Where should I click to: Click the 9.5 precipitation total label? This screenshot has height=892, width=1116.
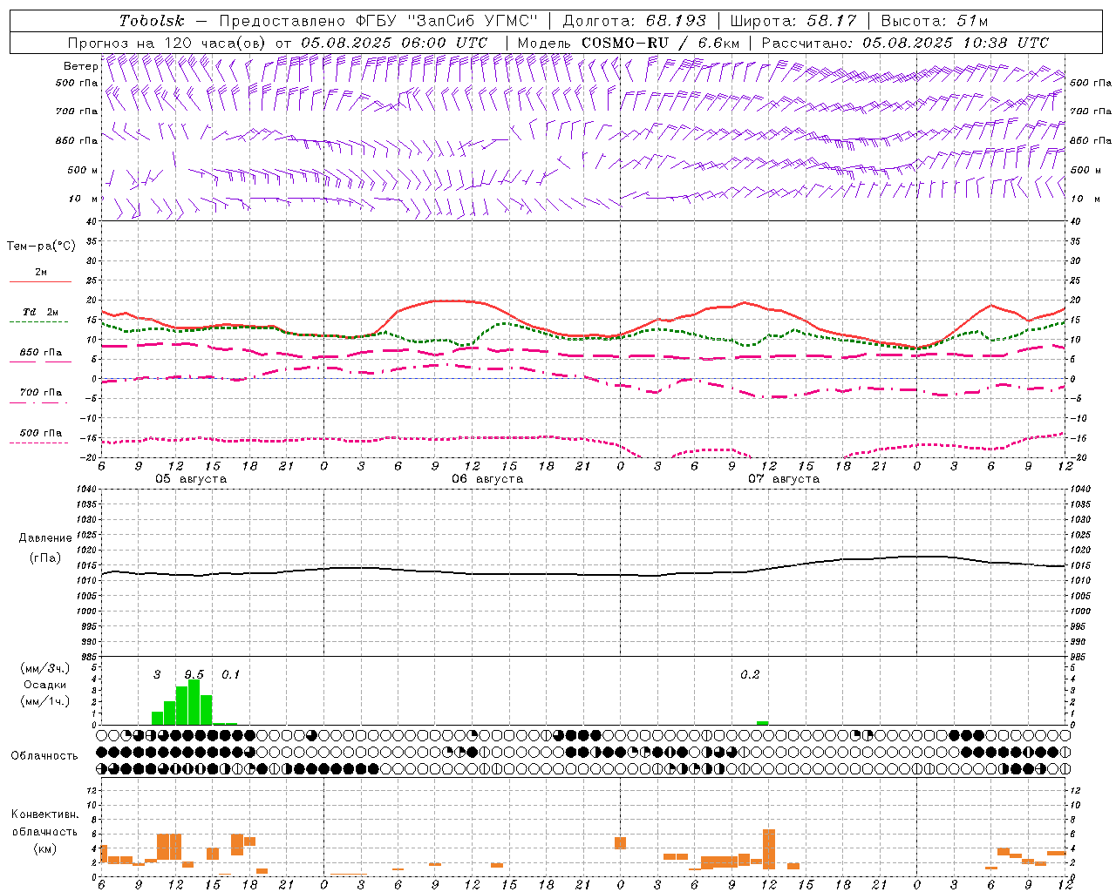pyautogui.click(x=194, y=674)
